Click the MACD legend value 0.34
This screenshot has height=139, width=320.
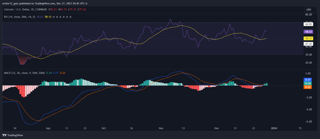coord(49,73)
